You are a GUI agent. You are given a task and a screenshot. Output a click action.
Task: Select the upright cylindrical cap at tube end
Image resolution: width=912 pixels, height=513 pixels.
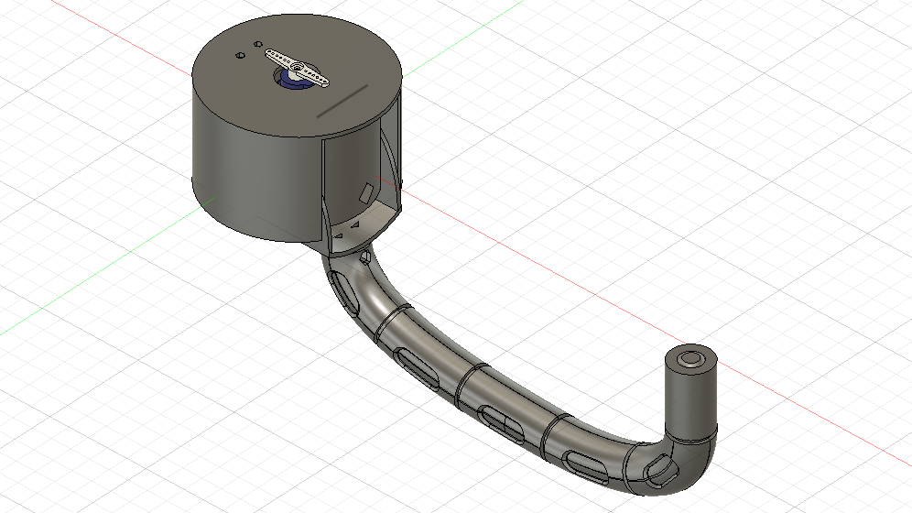point(691,393)
